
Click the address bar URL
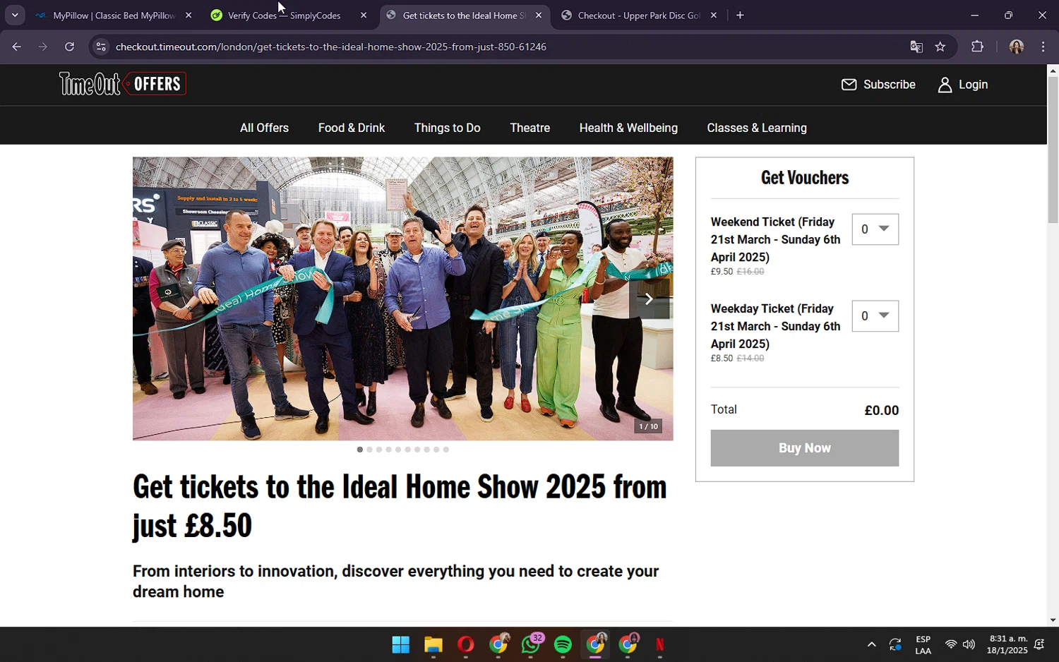pos(331,47)
